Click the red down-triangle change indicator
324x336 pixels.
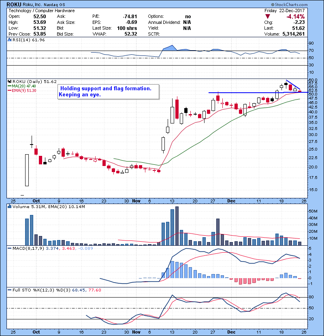point(267,17)
